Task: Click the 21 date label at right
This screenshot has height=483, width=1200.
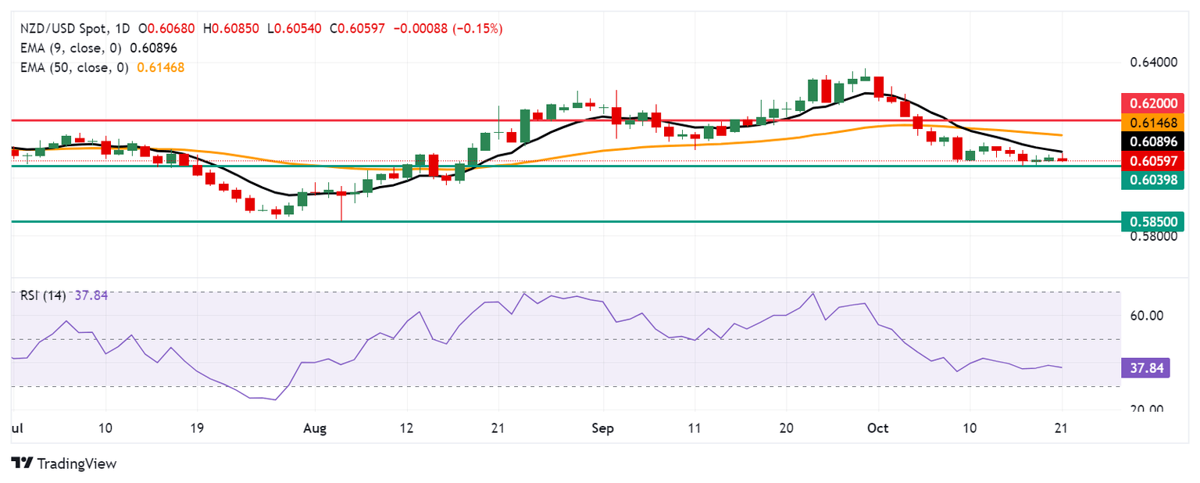Action: 1062,429
